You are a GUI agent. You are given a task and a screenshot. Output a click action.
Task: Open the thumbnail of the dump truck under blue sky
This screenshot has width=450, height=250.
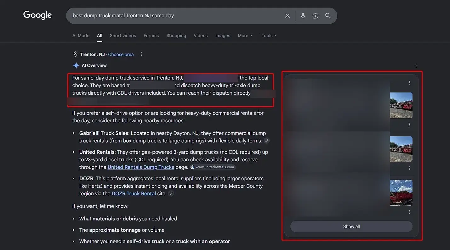[401, 192]
